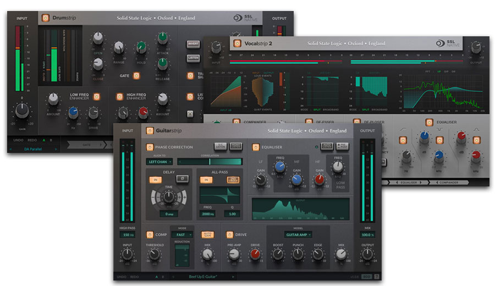Load previous Guitarstrip preset arrow
The width and height of the screenshot is (495, 286).
point(173,277)
